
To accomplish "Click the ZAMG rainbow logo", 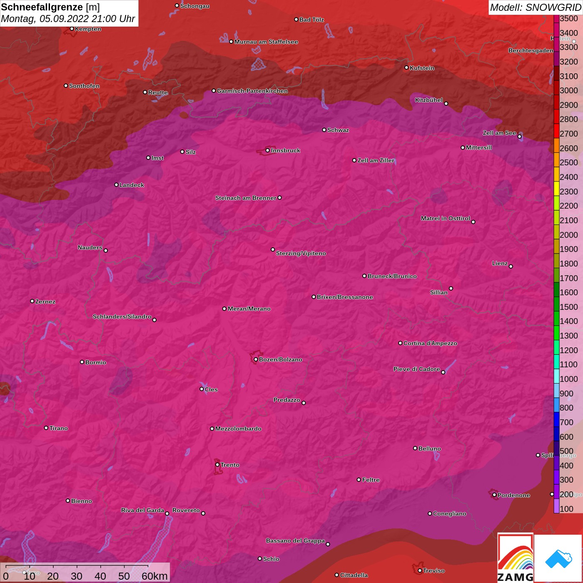I will [x=516, y=558].
